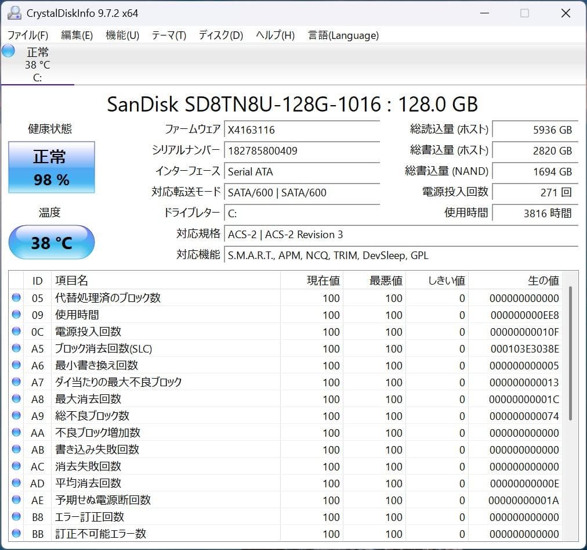
Task: Click the drive status icon above the C: label
Action: click(x=8, y=51)
